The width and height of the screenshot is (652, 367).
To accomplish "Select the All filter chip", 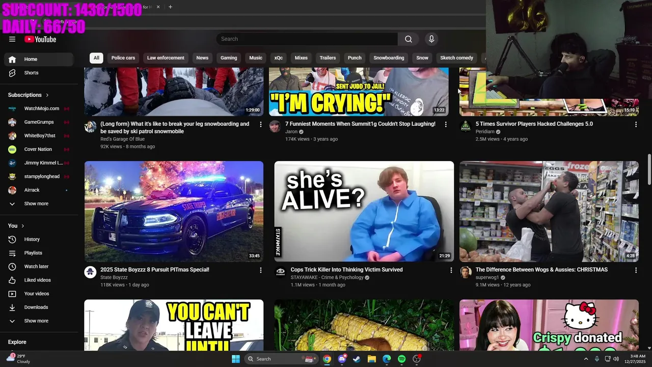I will 96,58.
